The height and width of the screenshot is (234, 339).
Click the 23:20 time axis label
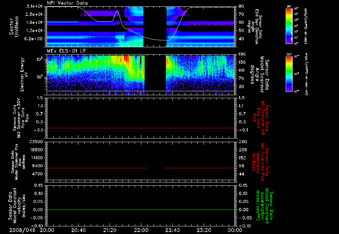(x=204, y=230)
